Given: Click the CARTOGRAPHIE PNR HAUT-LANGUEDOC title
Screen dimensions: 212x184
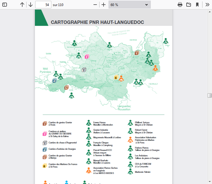Looking at the screenshot, I should tap(97, 22).
